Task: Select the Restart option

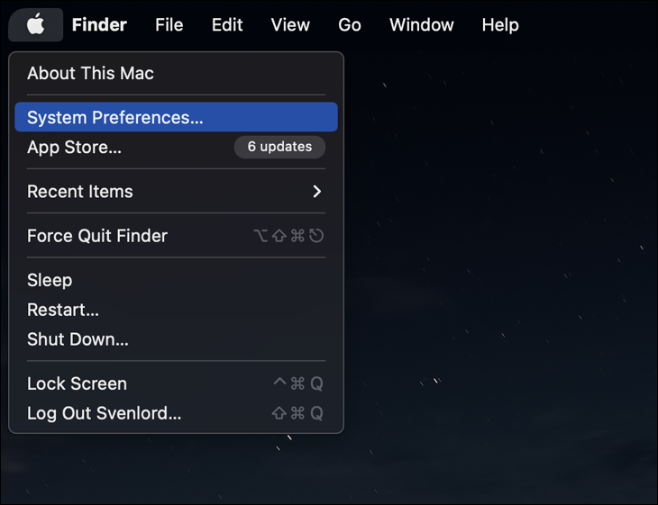Action: point(63,310)
